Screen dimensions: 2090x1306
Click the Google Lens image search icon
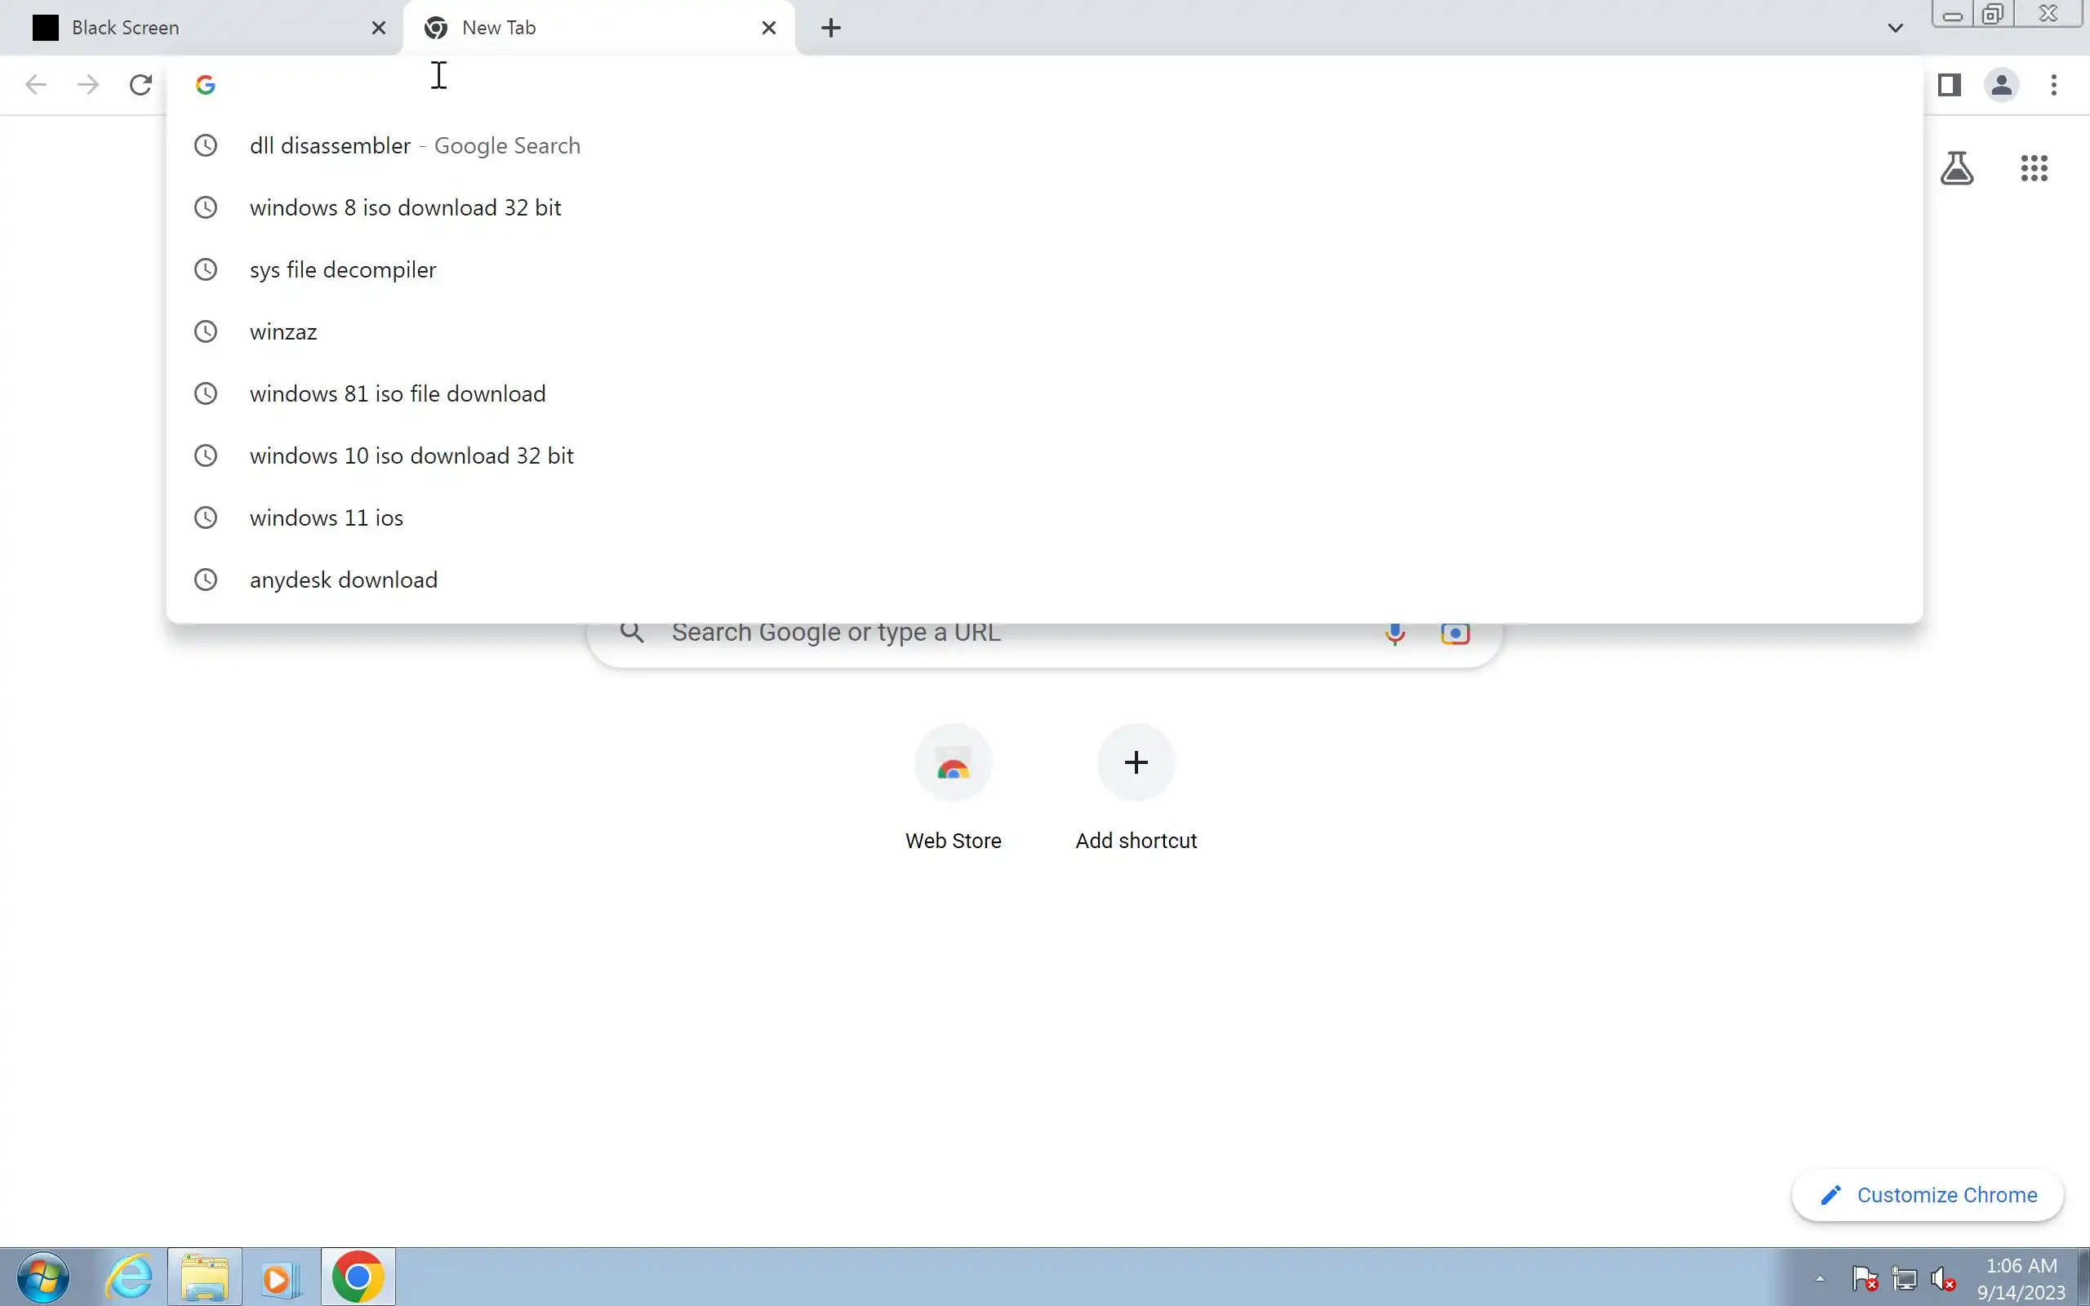pyautogui.click(x=1455, y=634)
